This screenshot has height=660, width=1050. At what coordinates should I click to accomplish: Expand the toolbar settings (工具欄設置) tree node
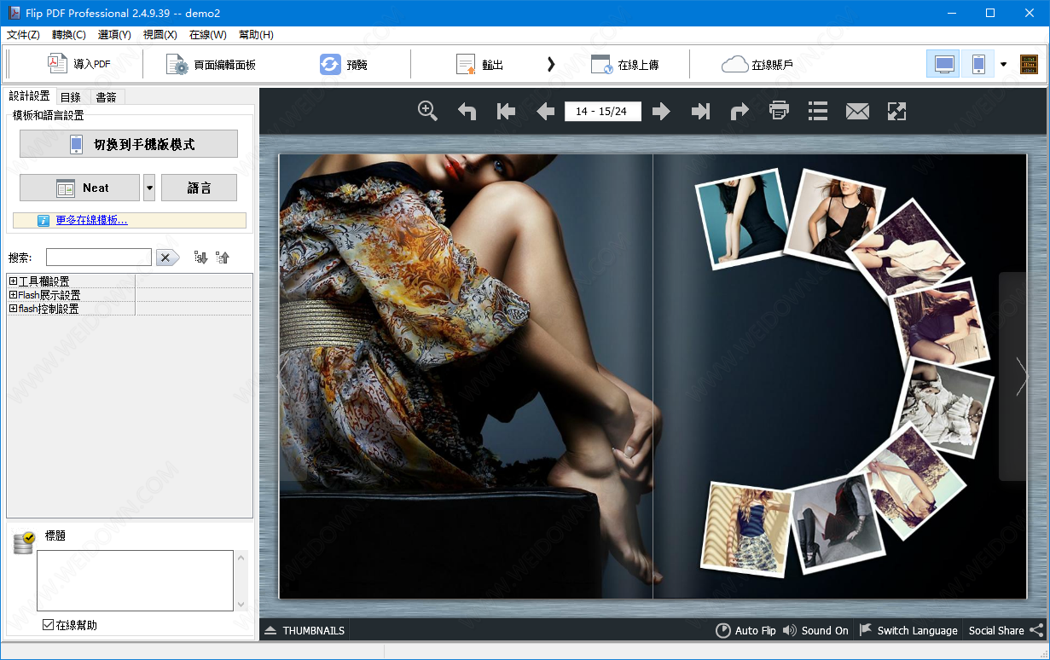coord(13,281)
